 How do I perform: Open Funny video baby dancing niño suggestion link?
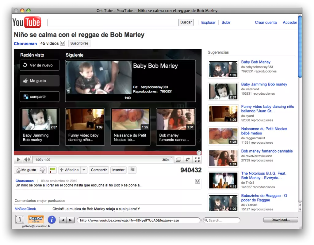point(267,109)
